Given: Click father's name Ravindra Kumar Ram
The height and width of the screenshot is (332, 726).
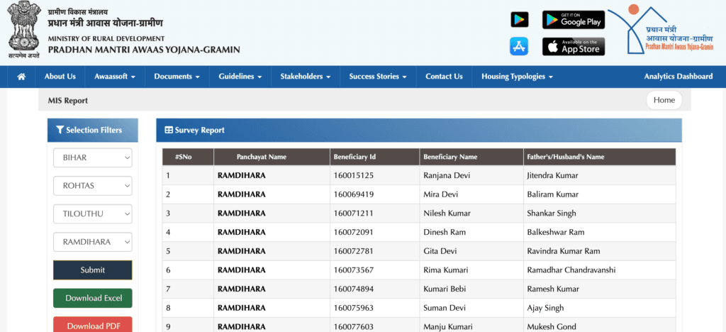Looking at the screenshot, I should click(x=564, y=251).
